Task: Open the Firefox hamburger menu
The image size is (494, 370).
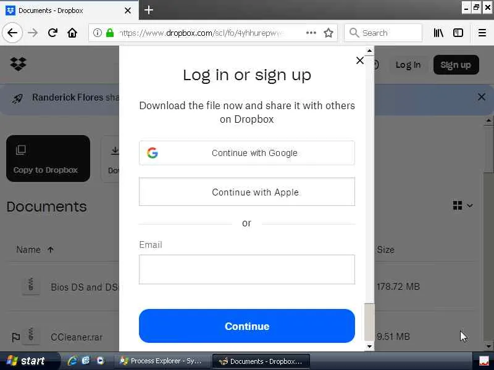Action: click(x=482, y=33)
